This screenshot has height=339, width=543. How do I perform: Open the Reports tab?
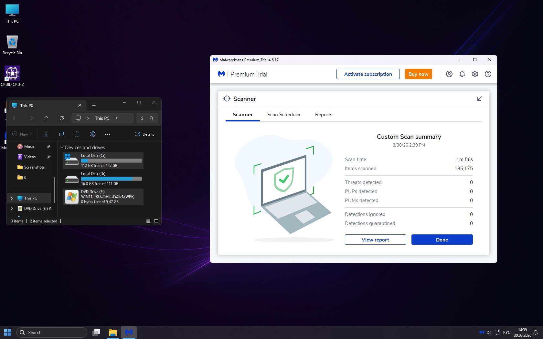coord(324,115)
